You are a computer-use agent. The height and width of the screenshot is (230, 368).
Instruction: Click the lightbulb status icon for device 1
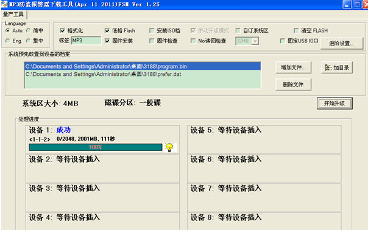point(169,147)
